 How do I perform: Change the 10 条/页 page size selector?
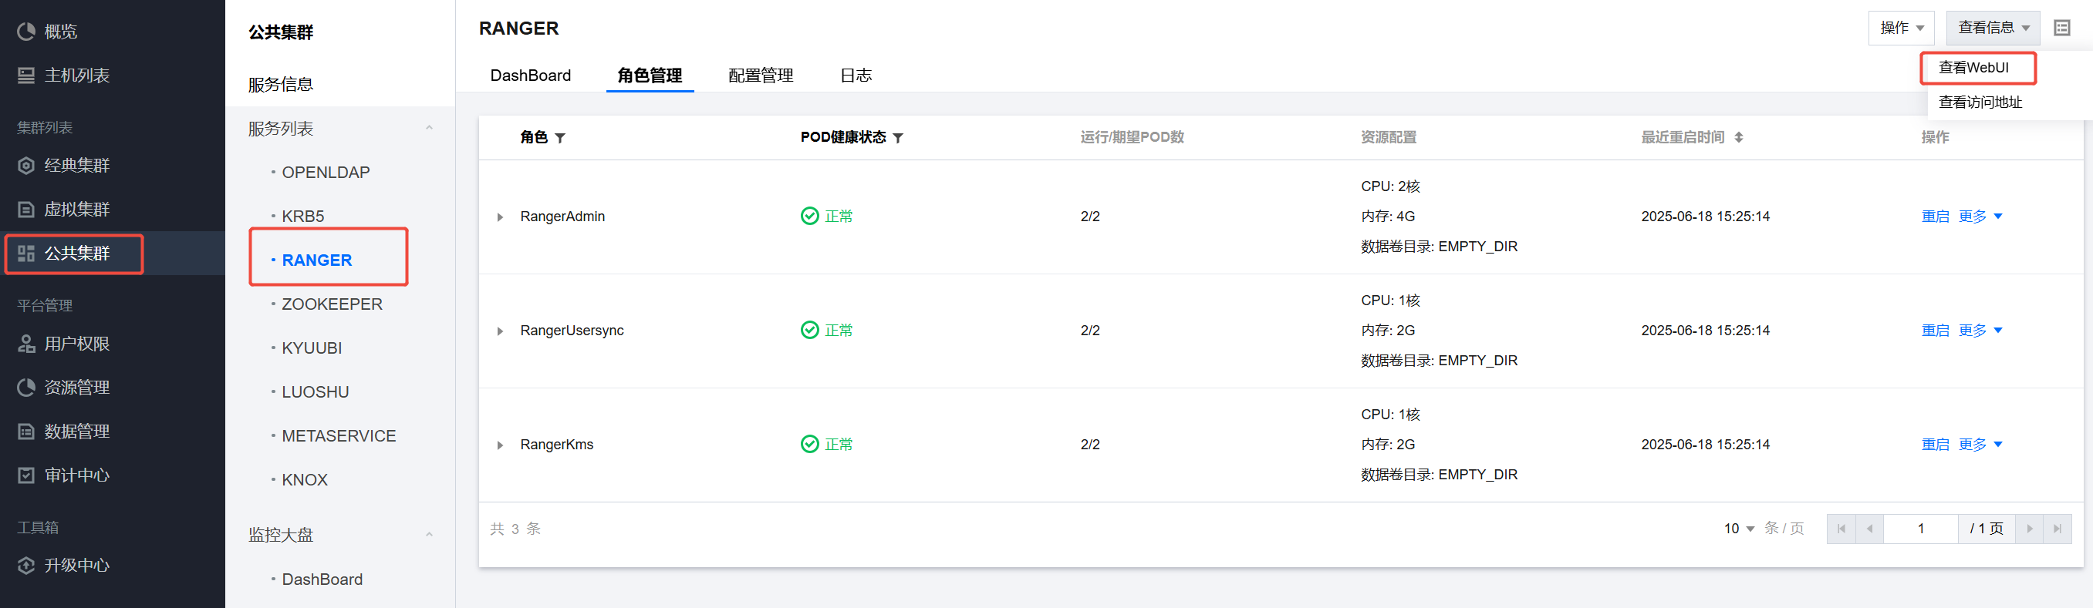coord(1738,529)
